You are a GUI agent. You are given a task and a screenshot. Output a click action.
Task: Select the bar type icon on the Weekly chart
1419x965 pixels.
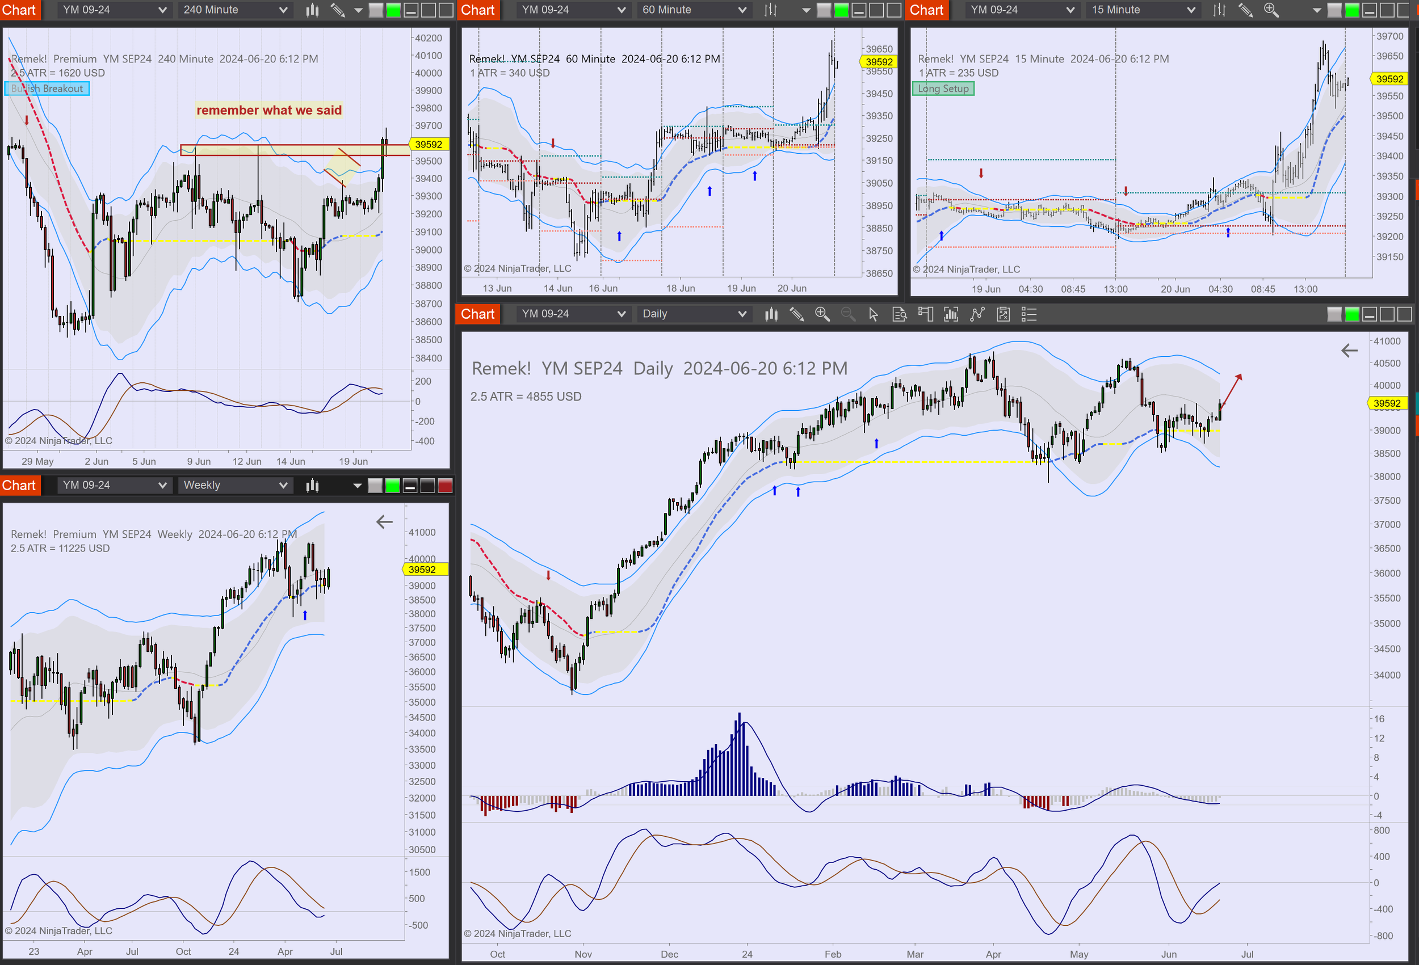(313, 485)
